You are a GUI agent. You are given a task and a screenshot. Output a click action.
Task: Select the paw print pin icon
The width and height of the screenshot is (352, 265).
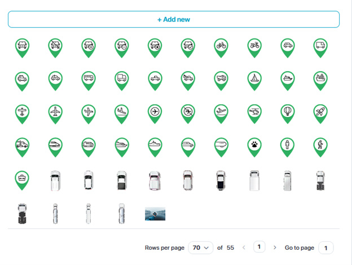pyautogui.click(x=253, y=145)
